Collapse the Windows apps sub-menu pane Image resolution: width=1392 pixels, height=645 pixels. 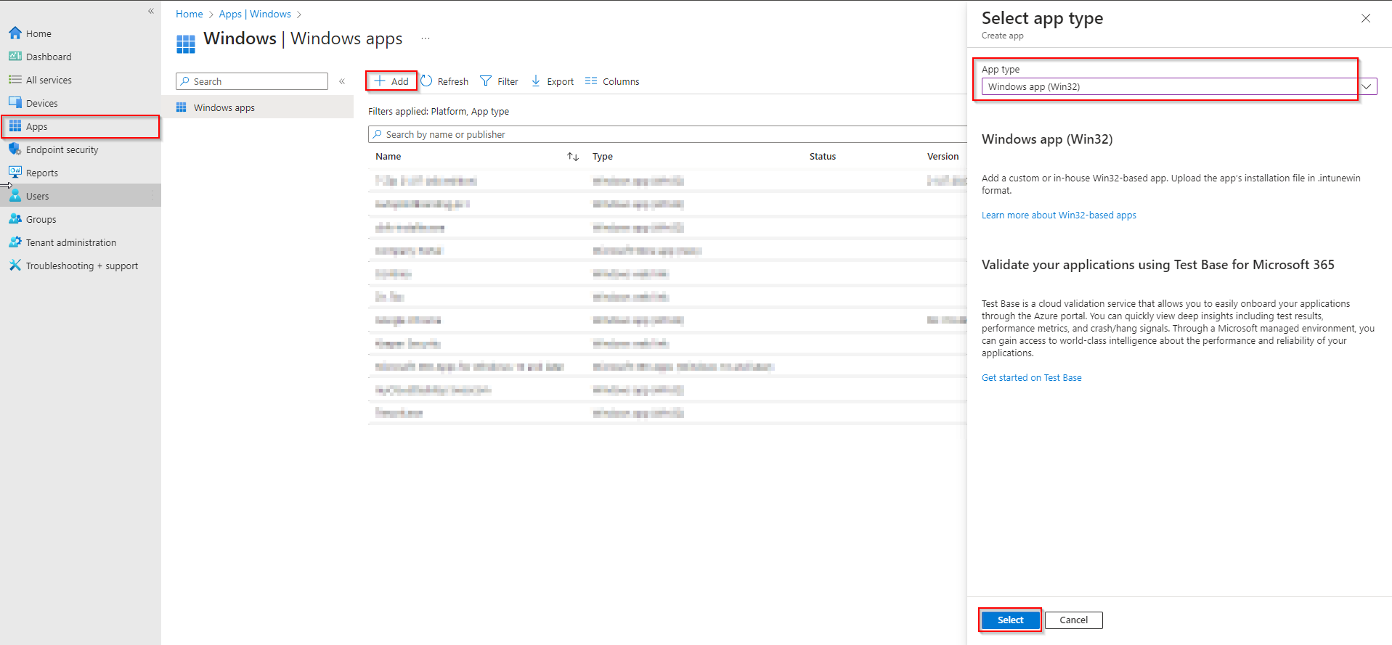342,81
